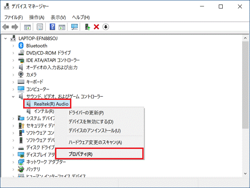Image resolution: width=250 pixels, height=188 pixels.
Task: Click the red X uninstall device icon
Action: pyautogui.click(x=96, y=27)
